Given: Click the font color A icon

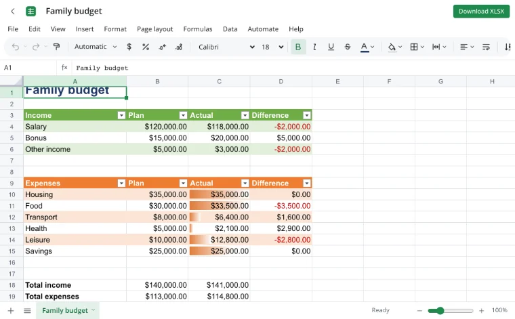Looking at the screenshot, I should click(365, 47).
